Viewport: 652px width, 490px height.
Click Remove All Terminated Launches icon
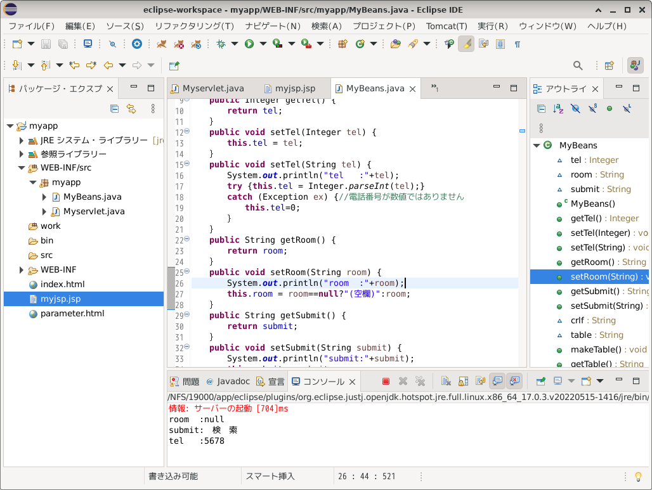(420, 381)
